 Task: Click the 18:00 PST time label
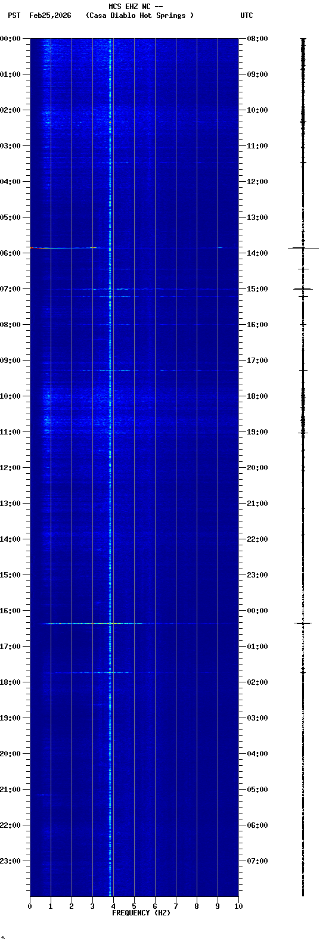11,682
